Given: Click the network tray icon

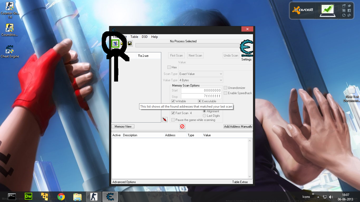Looking at the screenshot, I should pos(325,197).
